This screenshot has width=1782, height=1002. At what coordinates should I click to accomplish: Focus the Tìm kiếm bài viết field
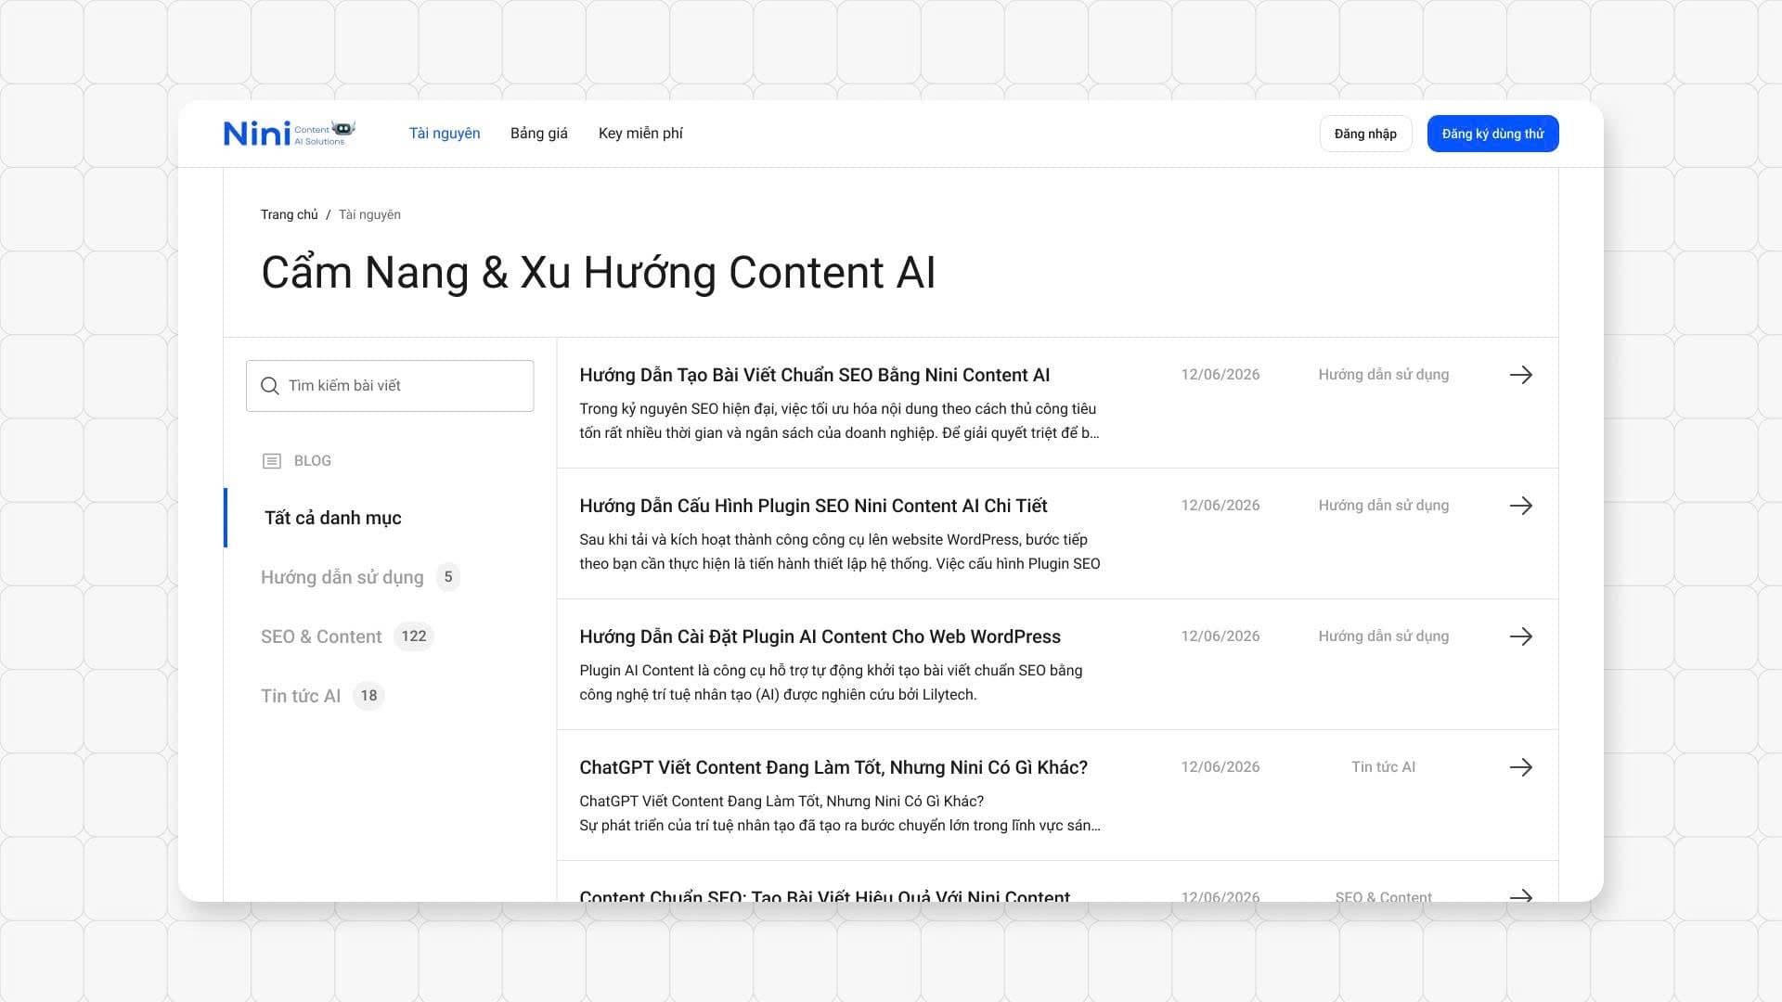tap(390, 386)
